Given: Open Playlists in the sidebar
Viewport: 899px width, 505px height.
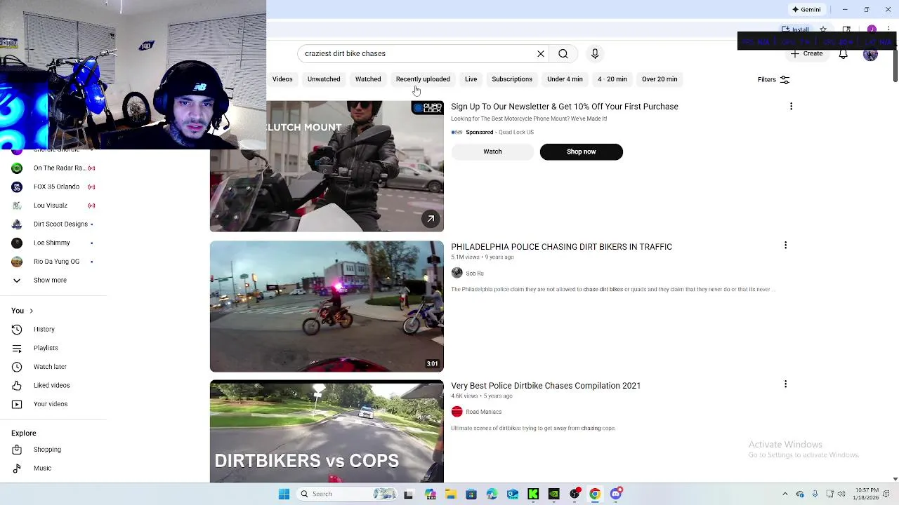Looking at the screenshot, I should (46, 348).
